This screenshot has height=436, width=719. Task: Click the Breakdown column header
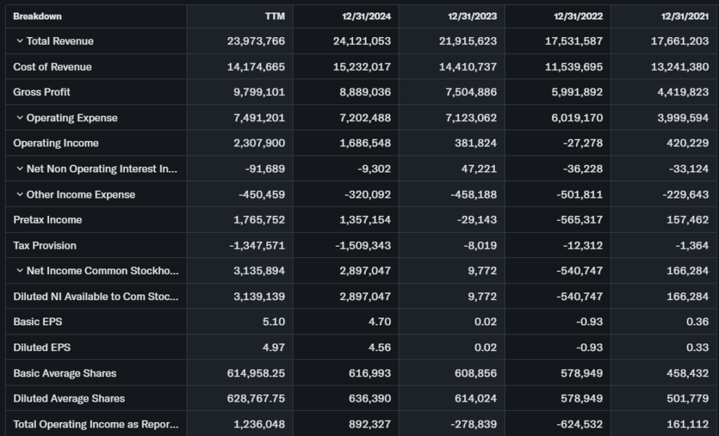pos(37,16)
